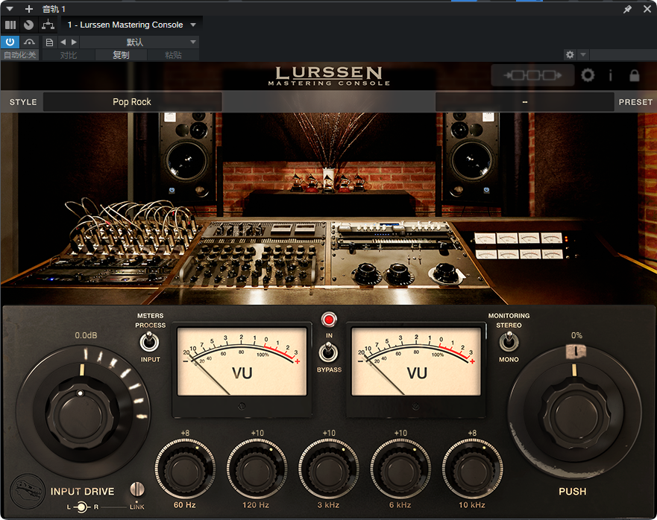
Task: Click the Lurssen Mastering Console logo
Action: [x=329, y=76]
